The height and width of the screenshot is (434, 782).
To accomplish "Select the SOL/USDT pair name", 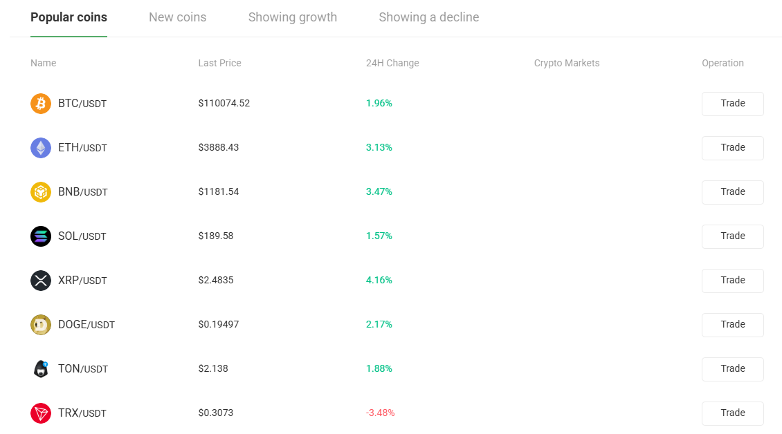I will (x=82, y=236).
